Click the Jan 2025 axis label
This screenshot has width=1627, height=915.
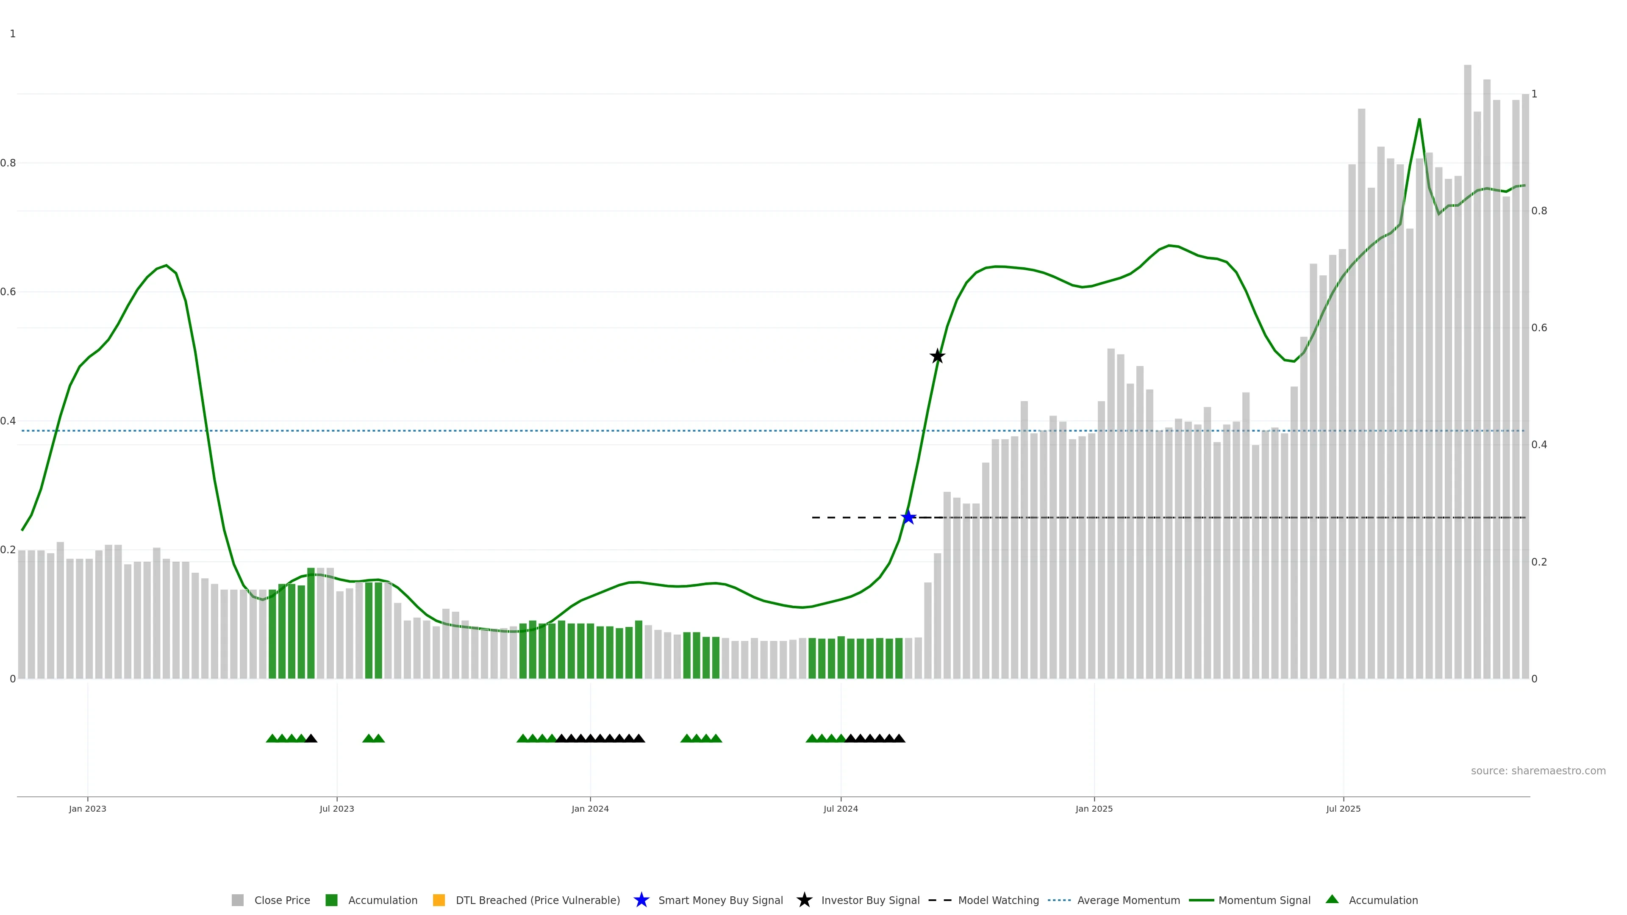1094,808
